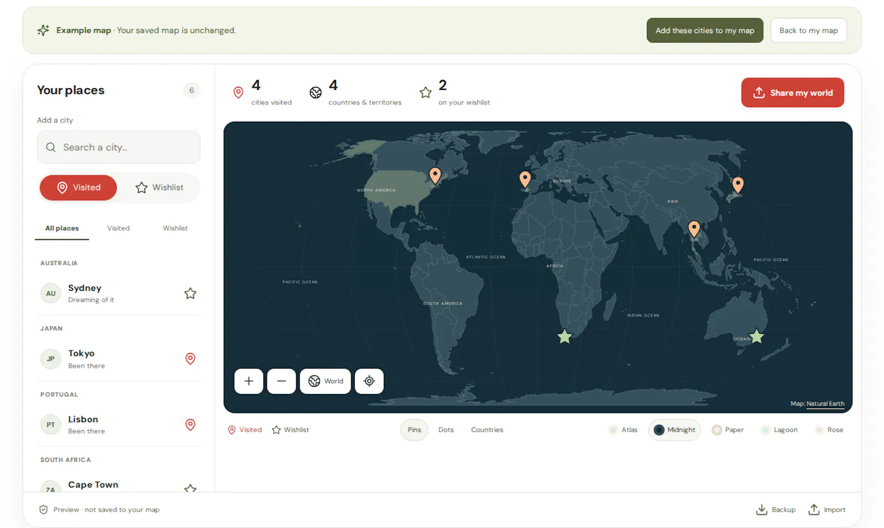Toggle the Visited legend filter below map
Viewport: 884px width, 528px height.
tap(245, 430)
